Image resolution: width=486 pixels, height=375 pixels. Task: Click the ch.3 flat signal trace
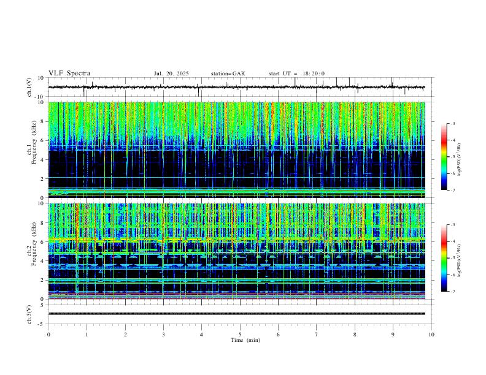[236, 314]
